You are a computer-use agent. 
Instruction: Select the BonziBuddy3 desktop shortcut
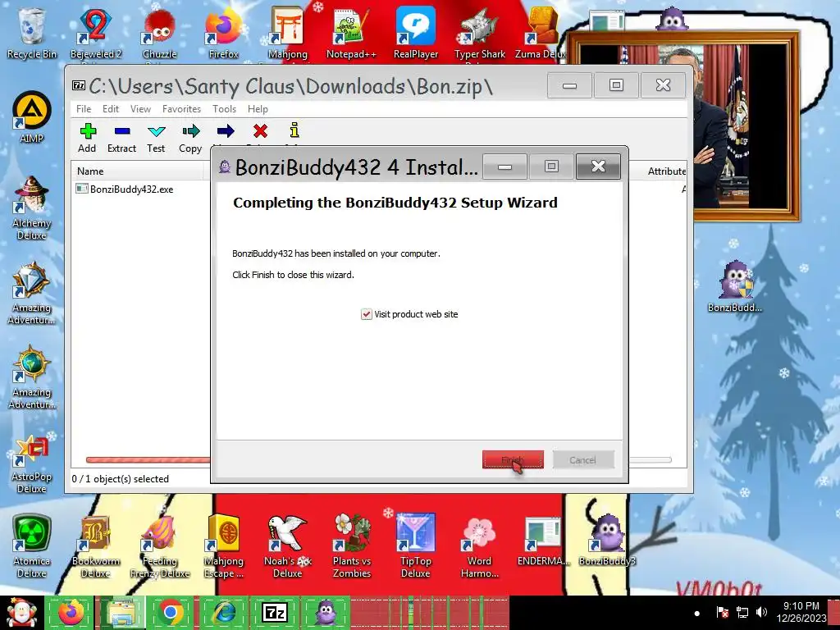coord(607,540)
